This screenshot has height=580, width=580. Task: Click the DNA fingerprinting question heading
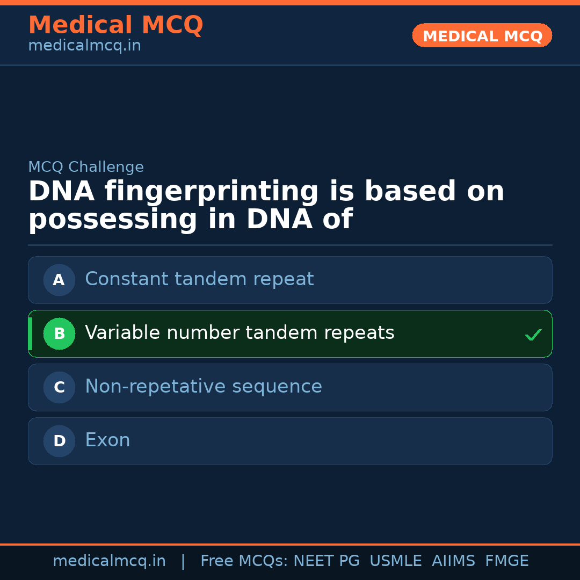pos(266,206)
